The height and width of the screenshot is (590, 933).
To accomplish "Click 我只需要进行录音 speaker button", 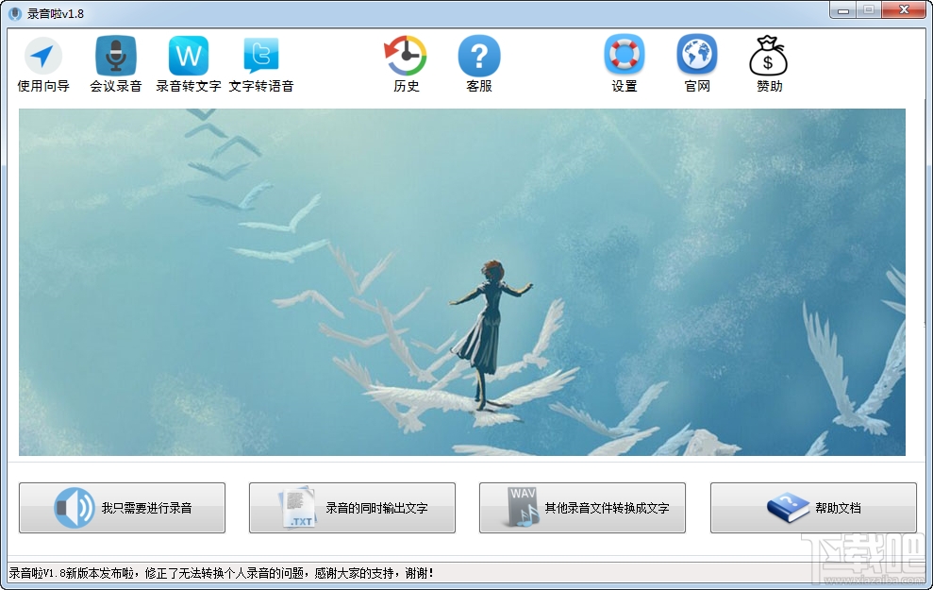I will (123, 507).
